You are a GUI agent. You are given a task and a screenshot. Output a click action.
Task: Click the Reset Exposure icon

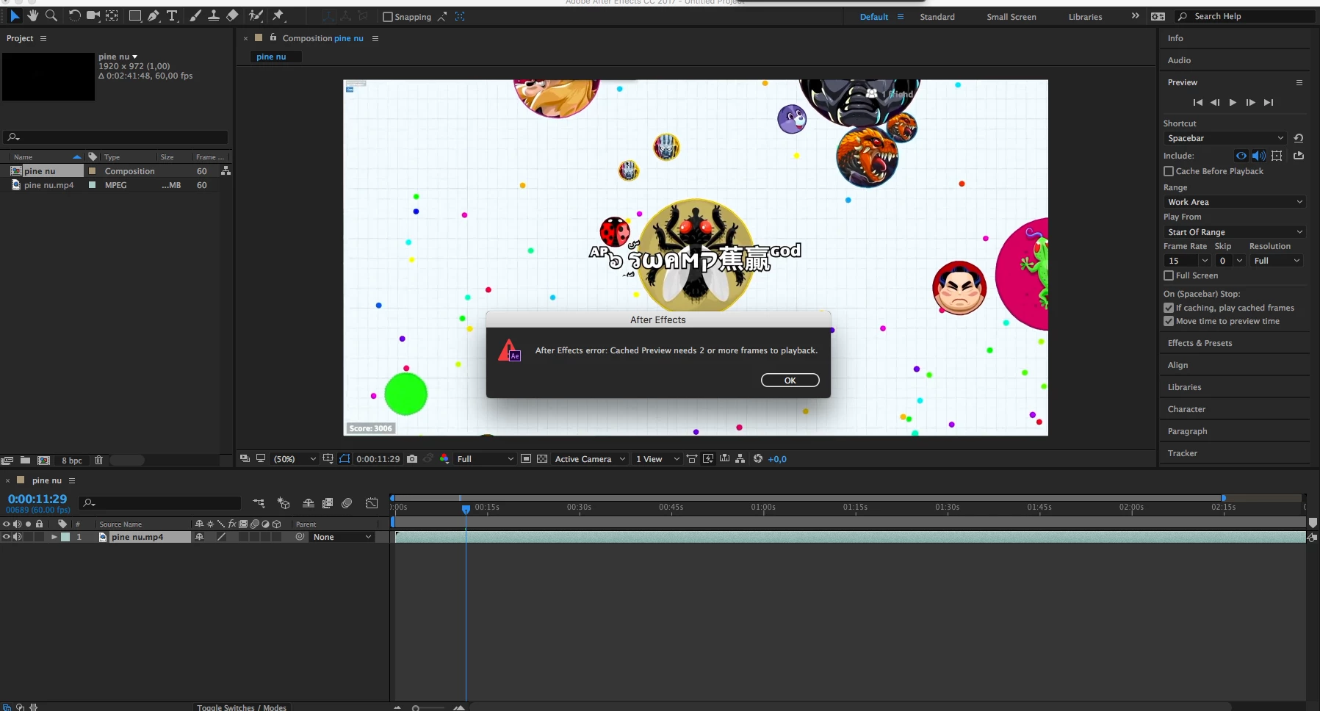[758, 459]
